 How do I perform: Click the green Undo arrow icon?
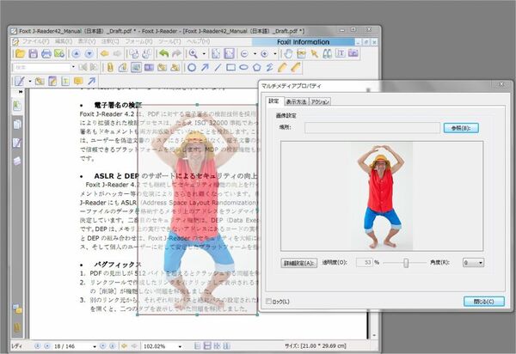click(x=163, y=53)
